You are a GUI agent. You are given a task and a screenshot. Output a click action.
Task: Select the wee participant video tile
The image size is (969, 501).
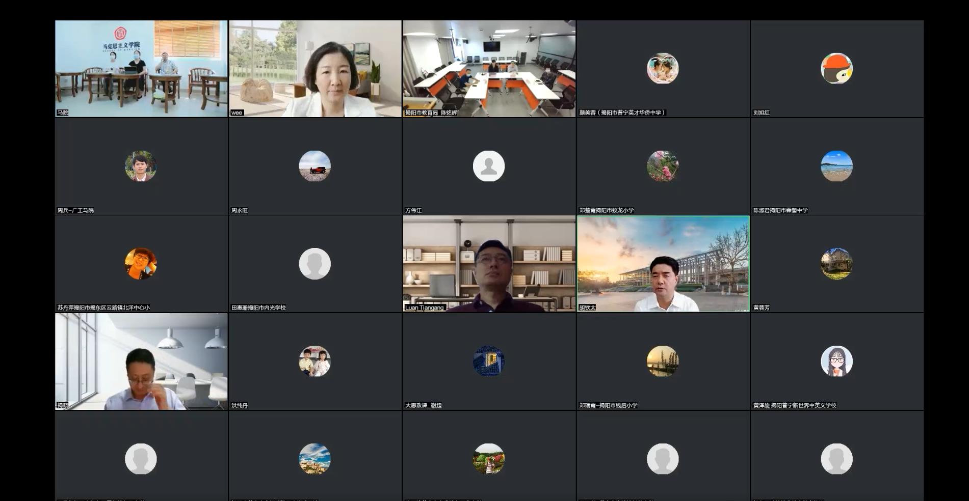point(315,69)
